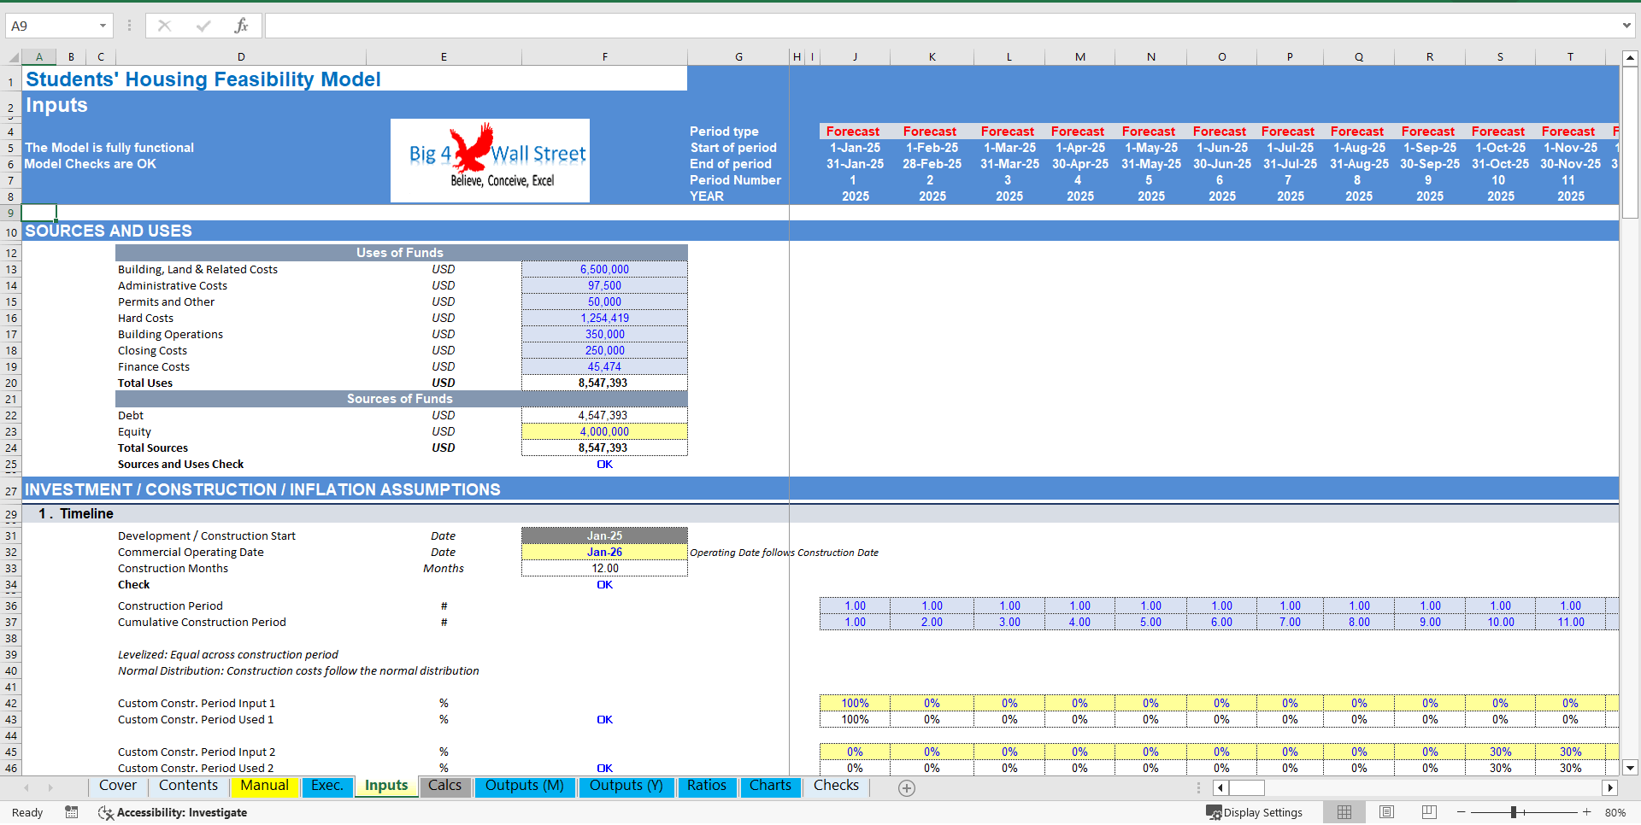Click Development Start grey cell Jan-25
Viewport: 1641px width, 825px height.
(604, 535)
